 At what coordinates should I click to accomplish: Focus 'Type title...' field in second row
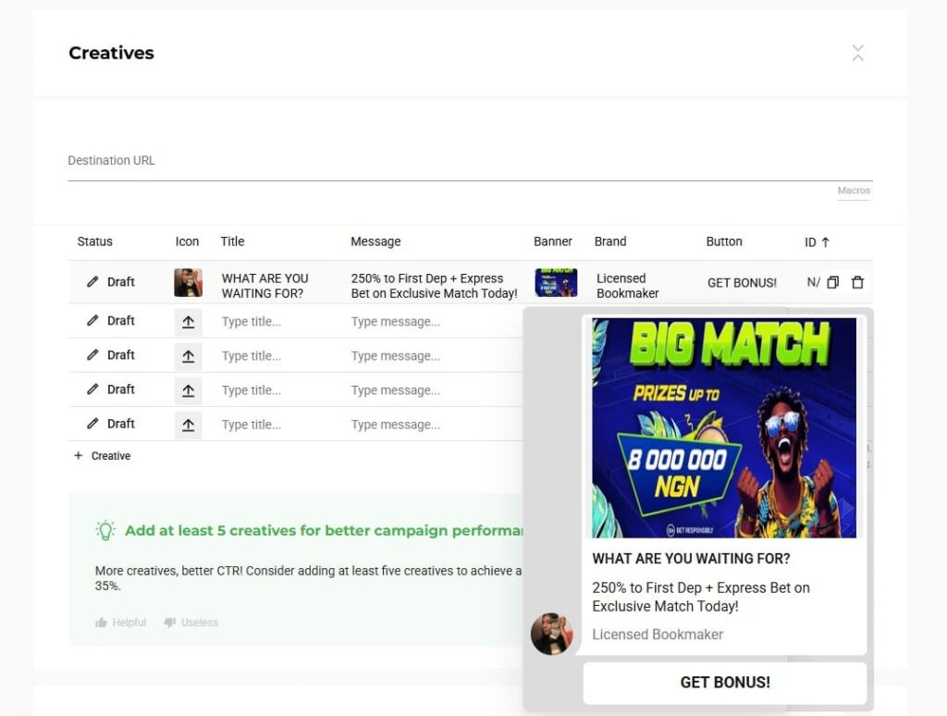click(x=252, y=321)
